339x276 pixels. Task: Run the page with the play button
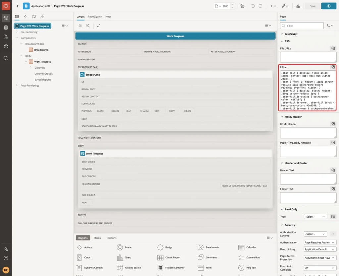pos(329,6)
